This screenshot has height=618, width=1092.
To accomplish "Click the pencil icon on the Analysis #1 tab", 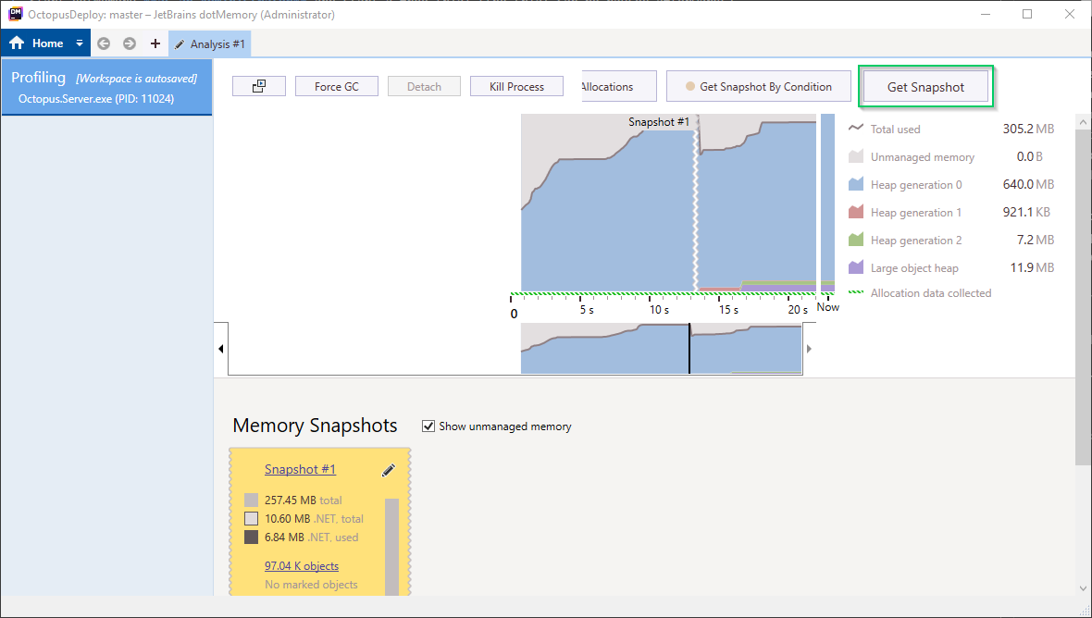I will click(x=181, y=43).
